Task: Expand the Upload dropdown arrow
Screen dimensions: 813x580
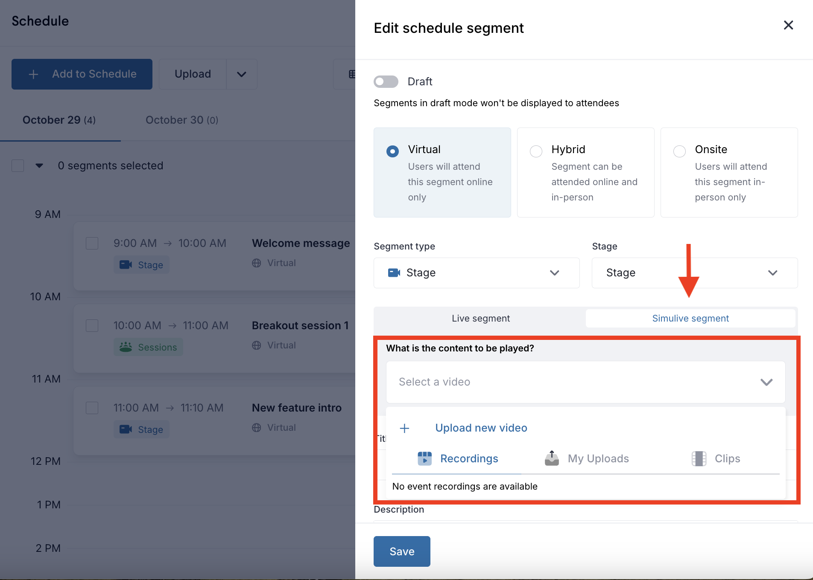Action: click(x=242, y=74)
